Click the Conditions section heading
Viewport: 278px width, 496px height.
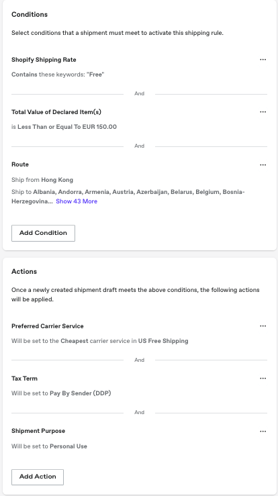point(30,15)
